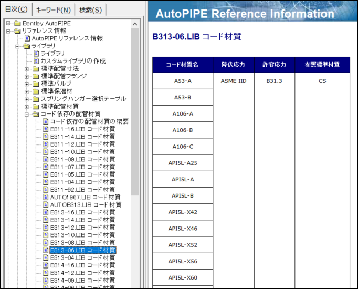Expand the スプリングハンガー選択テーブル folder
Image resolution: width=358 pixels, height=289 pixels.
click(x=27, y=99)
